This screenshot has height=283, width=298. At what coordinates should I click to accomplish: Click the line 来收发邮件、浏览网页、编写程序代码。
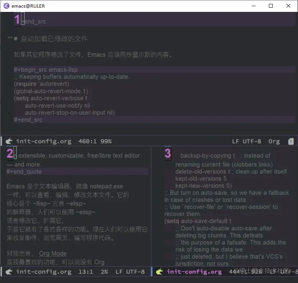pos(61,238)
